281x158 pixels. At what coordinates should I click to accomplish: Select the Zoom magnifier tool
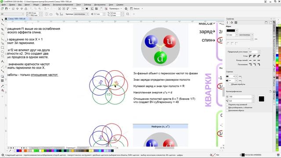tap(2, 33)
